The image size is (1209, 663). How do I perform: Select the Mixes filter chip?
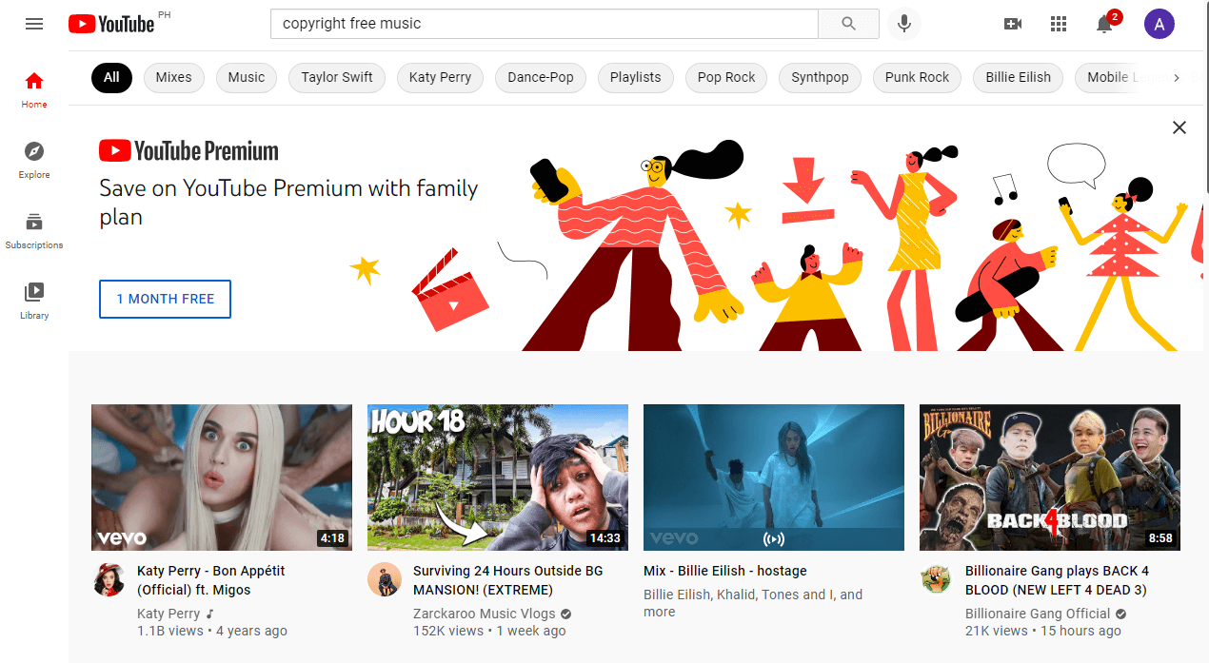[173, 77]
